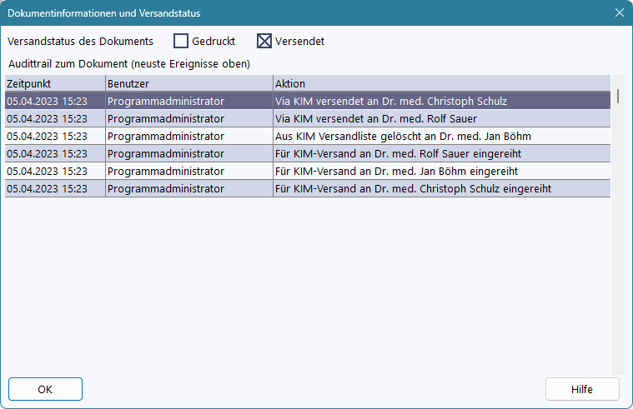The width and height of the screenshot is (633, 409).
Task: Click the Aktion column header
Action: [x=440, y=84]
